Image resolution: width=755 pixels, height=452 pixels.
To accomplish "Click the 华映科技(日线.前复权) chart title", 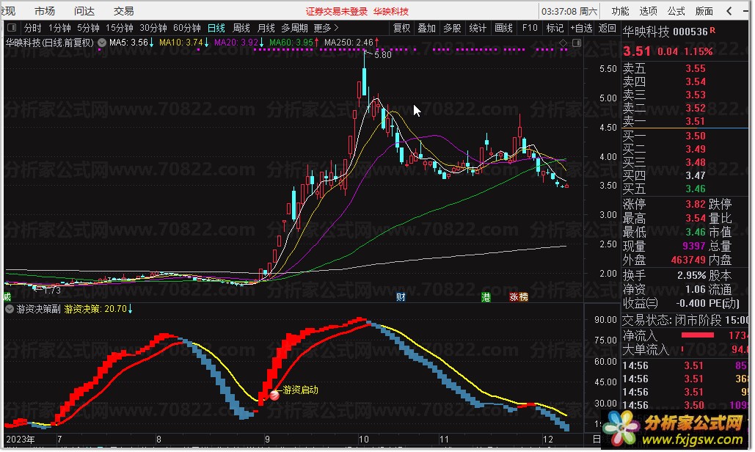I will point(50,43).
